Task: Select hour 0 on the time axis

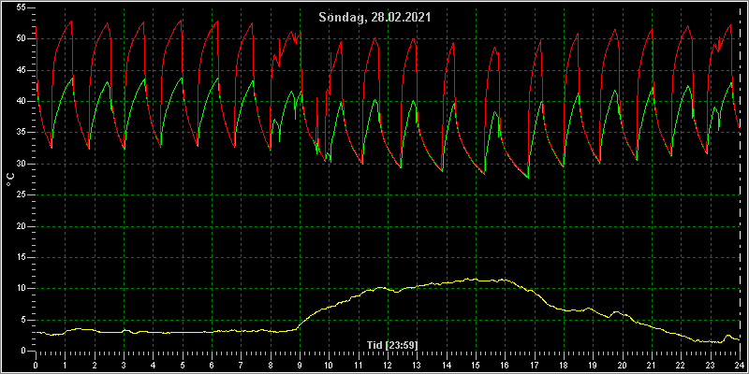Action: coord(36,366)
